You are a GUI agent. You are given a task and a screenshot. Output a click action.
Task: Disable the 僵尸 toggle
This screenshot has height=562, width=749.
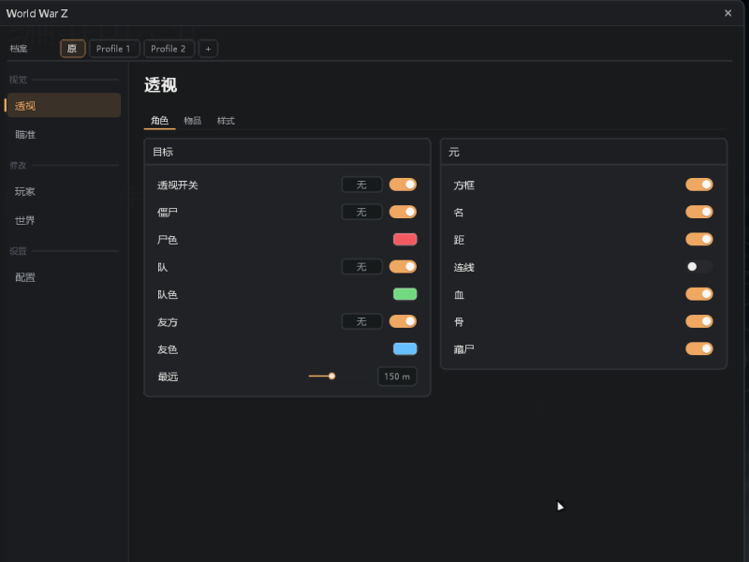[x=403, y=213]
